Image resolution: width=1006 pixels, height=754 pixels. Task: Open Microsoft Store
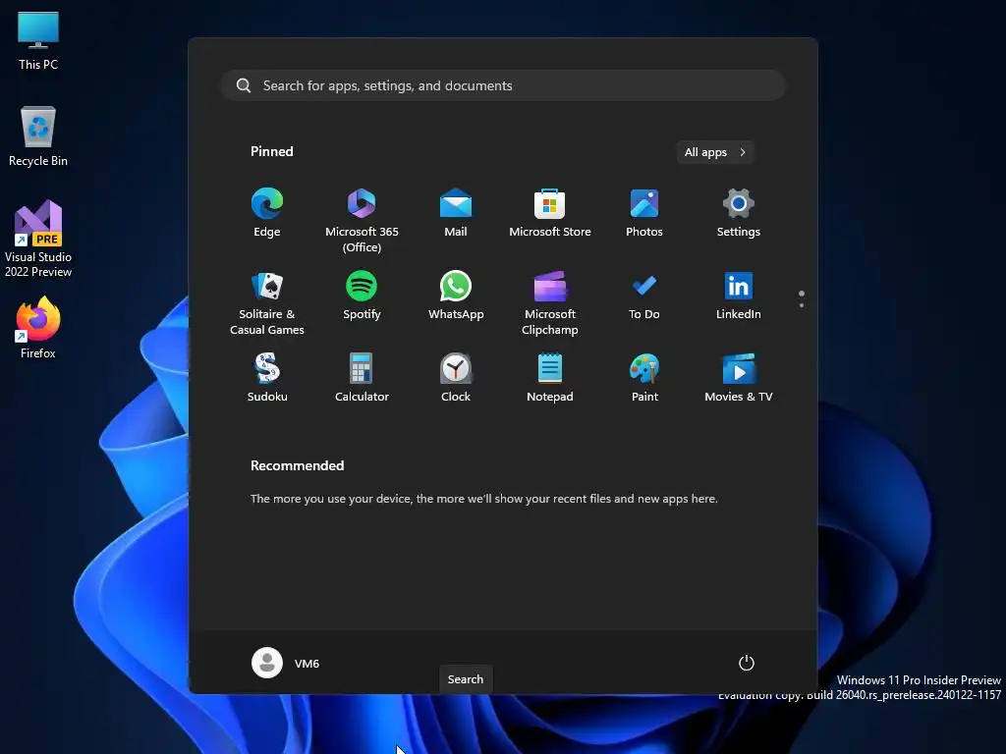coord(550,213)
